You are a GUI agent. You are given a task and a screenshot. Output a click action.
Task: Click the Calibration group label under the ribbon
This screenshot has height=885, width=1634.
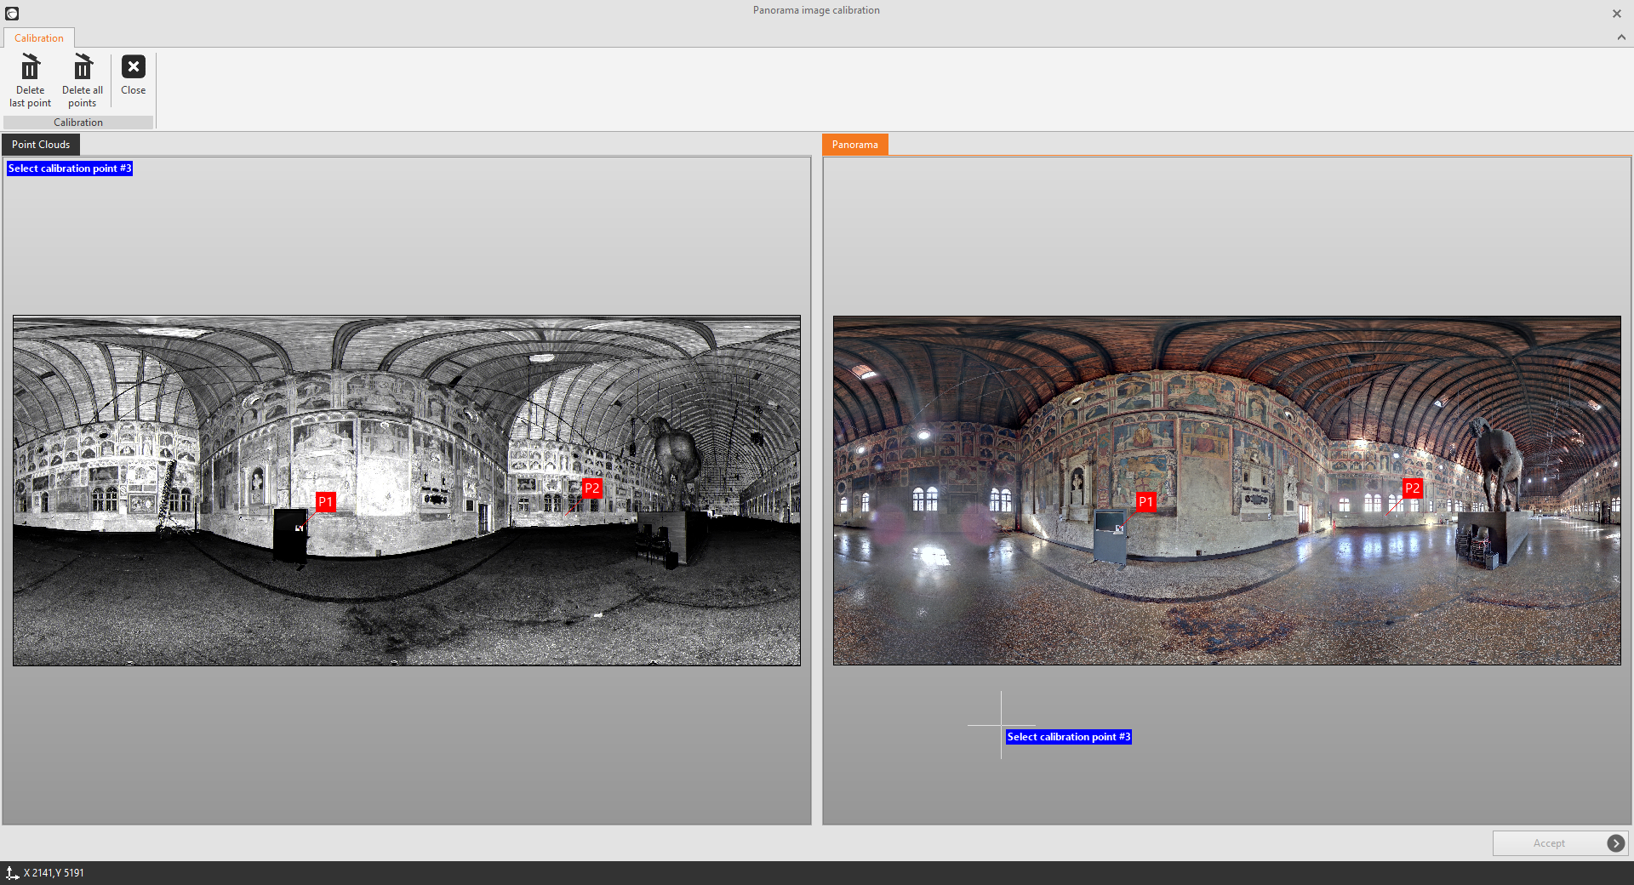click(78, 123)
